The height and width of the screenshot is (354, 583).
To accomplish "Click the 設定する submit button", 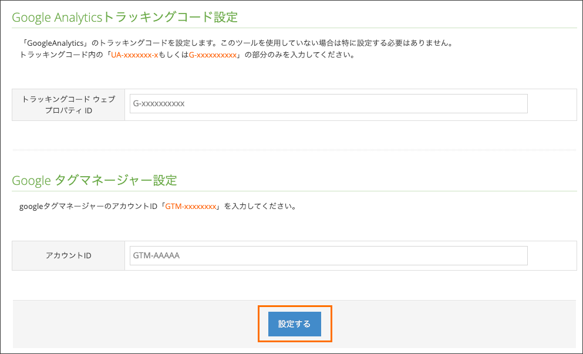I will pyautogui.click(x=295, y=324).
